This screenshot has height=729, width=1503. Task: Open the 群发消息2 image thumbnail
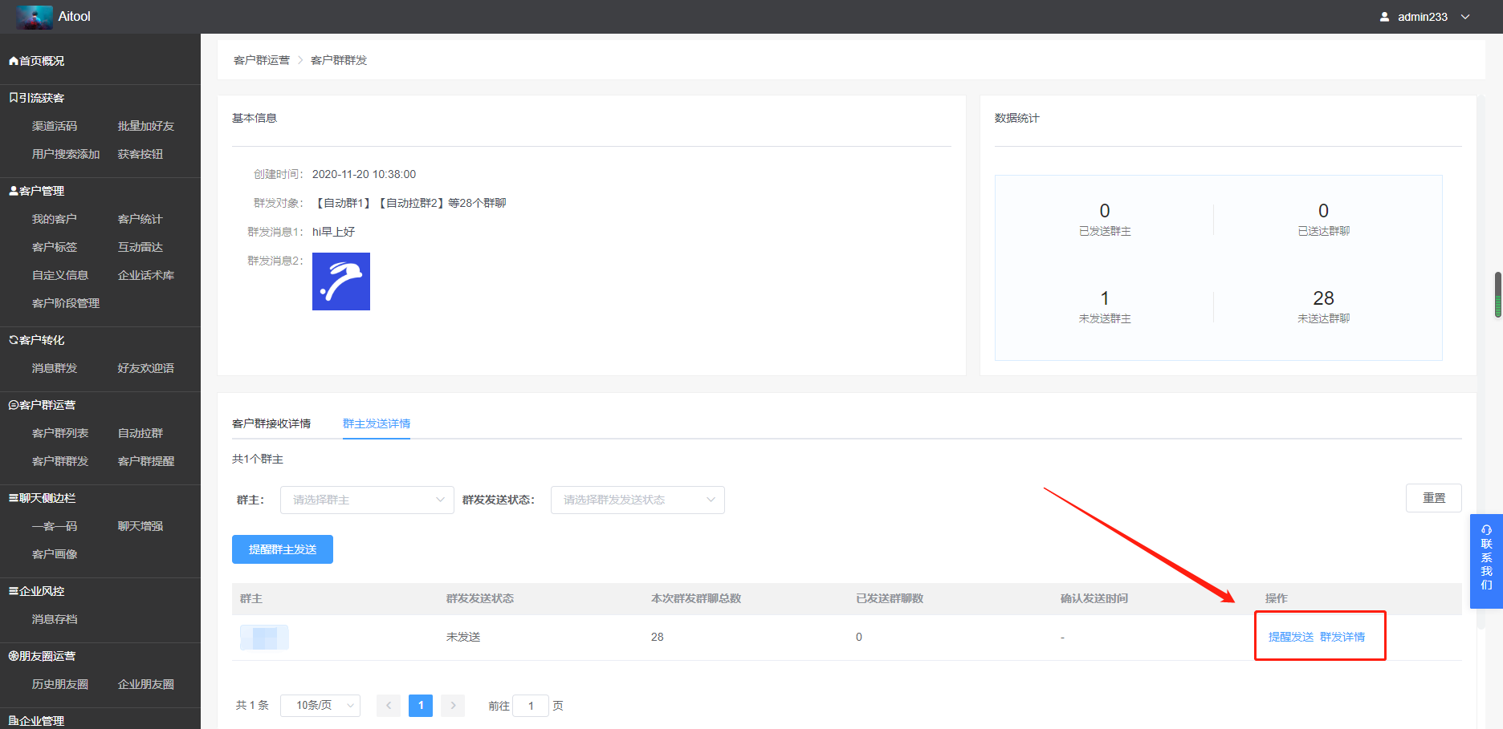pyautogui.click(x=341, y=281)
